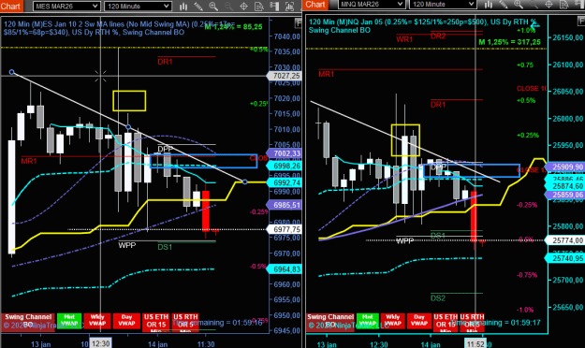Toggle Wkly VWAP button on MNQ chart

393,321
